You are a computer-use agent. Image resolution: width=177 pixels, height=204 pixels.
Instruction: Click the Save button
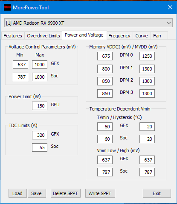[37, 193]
